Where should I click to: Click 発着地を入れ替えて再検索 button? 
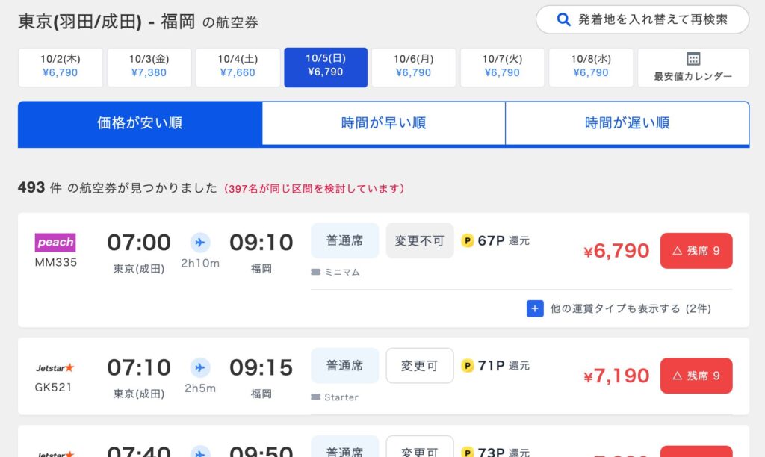click(642, 19)
